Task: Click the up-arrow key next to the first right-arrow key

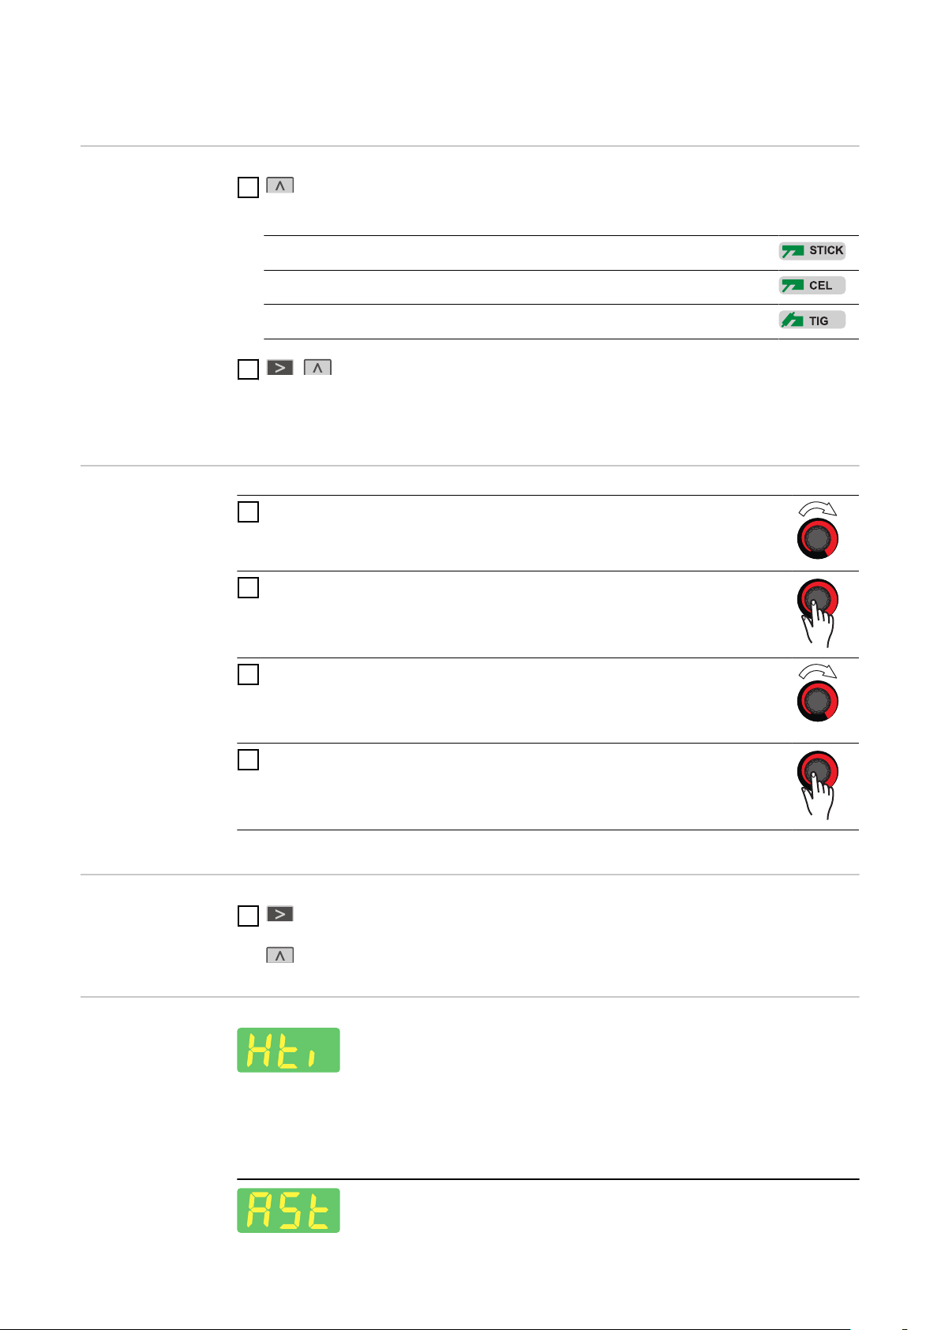Action: point(317,367)
